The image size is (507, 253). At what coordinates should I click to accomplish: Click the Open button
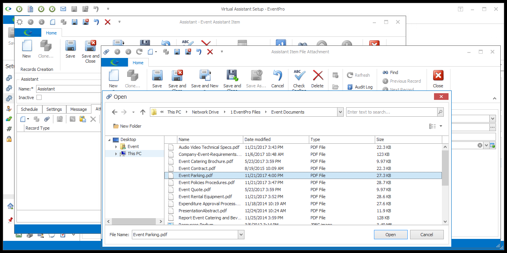tap(390, 235)
